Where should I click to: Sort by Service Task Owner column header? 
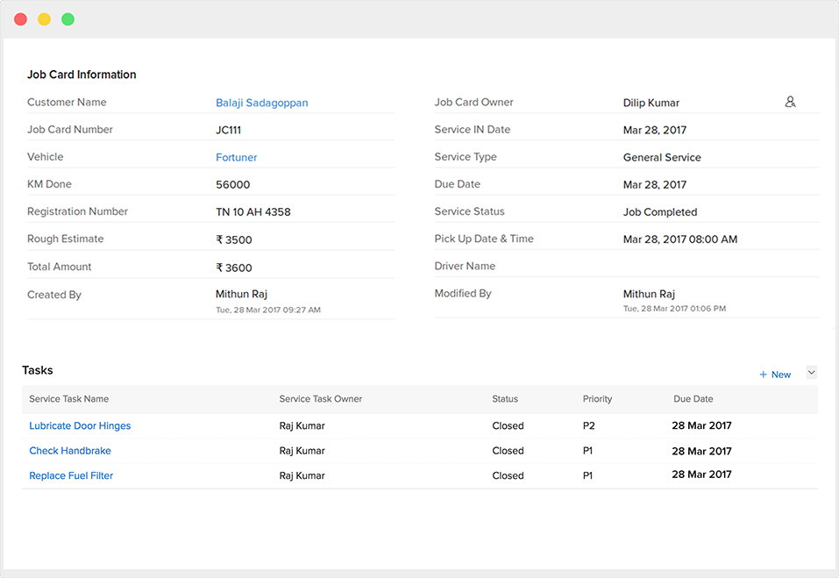click(x=320, y=399)
